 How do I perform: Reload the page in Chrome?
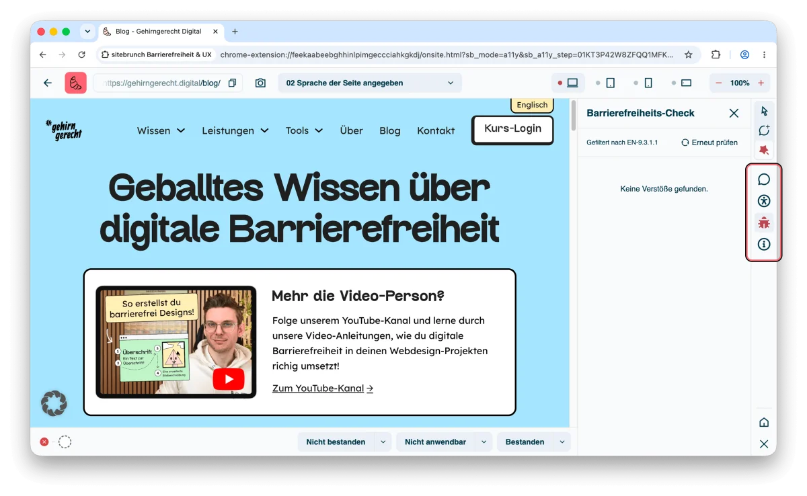pos(82,54)
